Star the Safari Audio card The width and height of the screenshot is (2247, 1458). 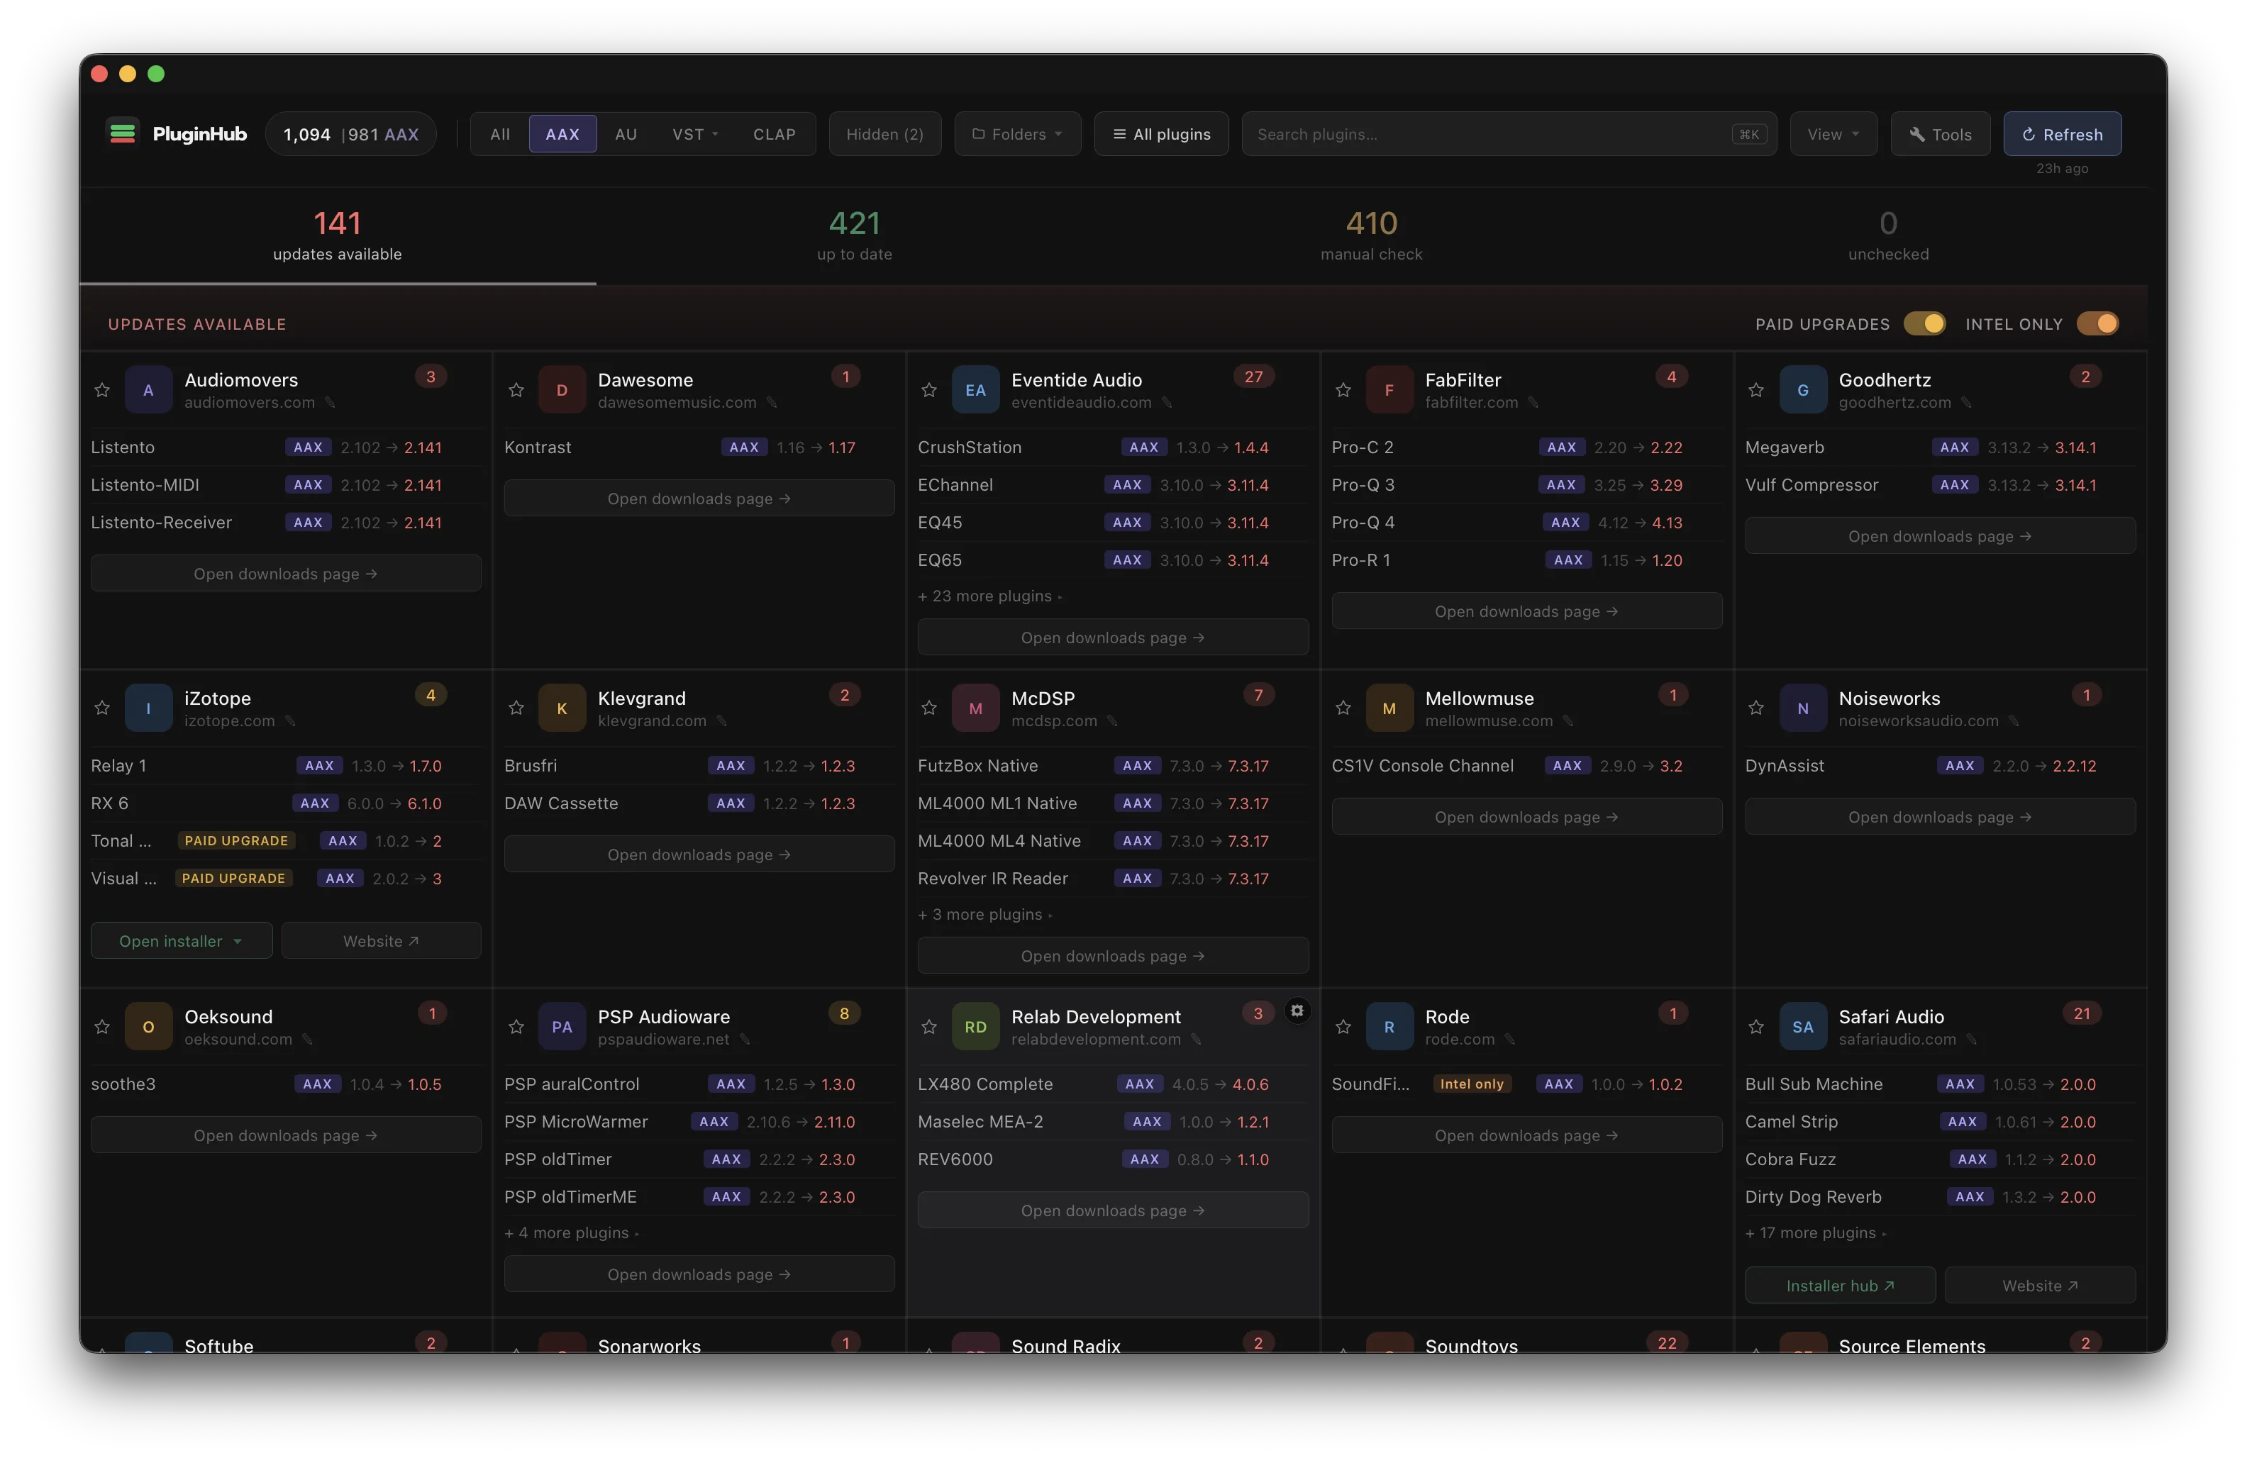pos(1756,1027)
